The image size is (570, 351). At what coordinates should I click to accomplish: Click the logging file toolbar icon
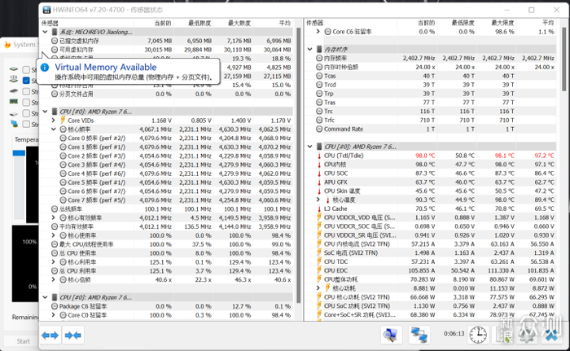coord(502,335)
